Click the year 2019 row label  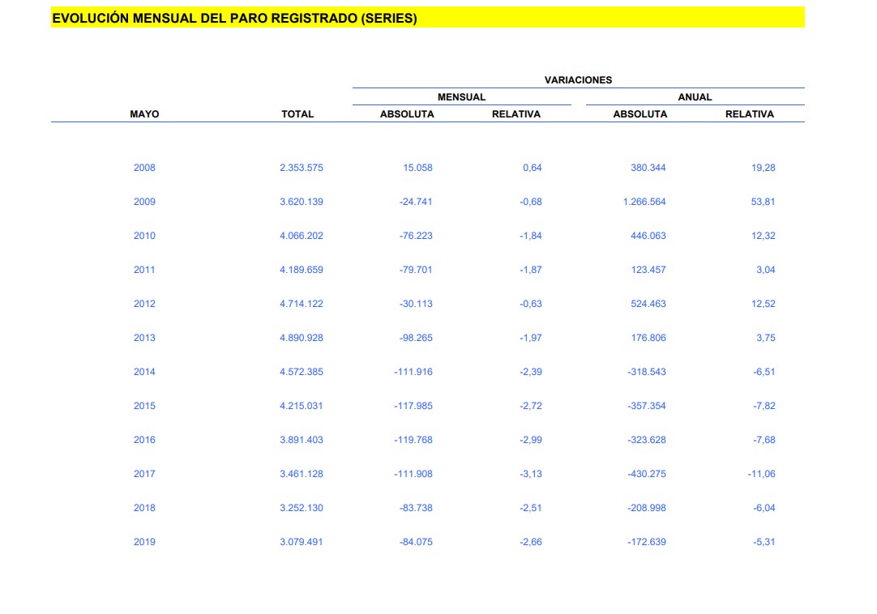(144, 542)
